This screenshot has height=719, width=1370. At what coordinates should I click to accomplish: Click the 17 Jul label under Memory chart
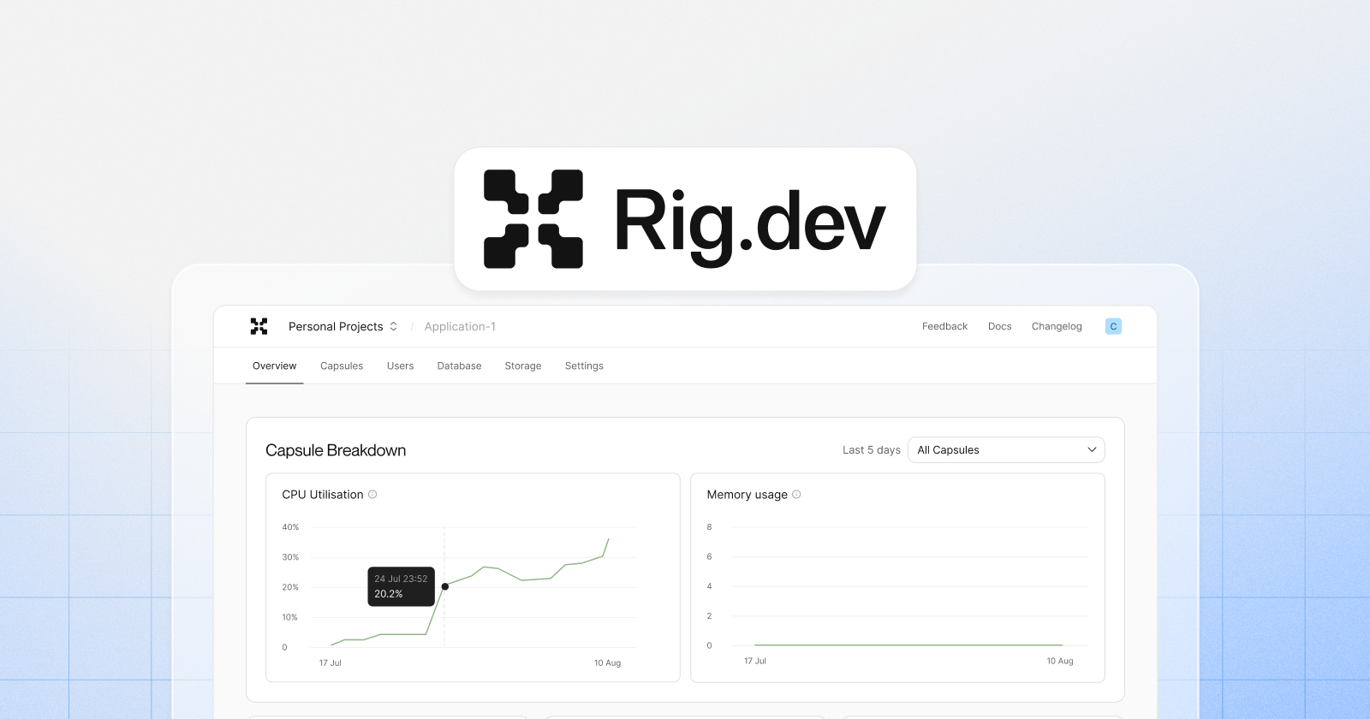tap(755, 661)
